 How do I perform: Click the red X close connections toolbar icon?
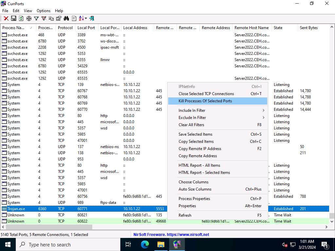pyautogui.click(x=6, y=19)
